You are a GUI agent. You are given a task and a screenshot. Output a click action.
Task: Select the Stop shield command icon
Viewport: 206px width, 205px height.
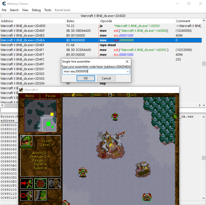(40, 184)
